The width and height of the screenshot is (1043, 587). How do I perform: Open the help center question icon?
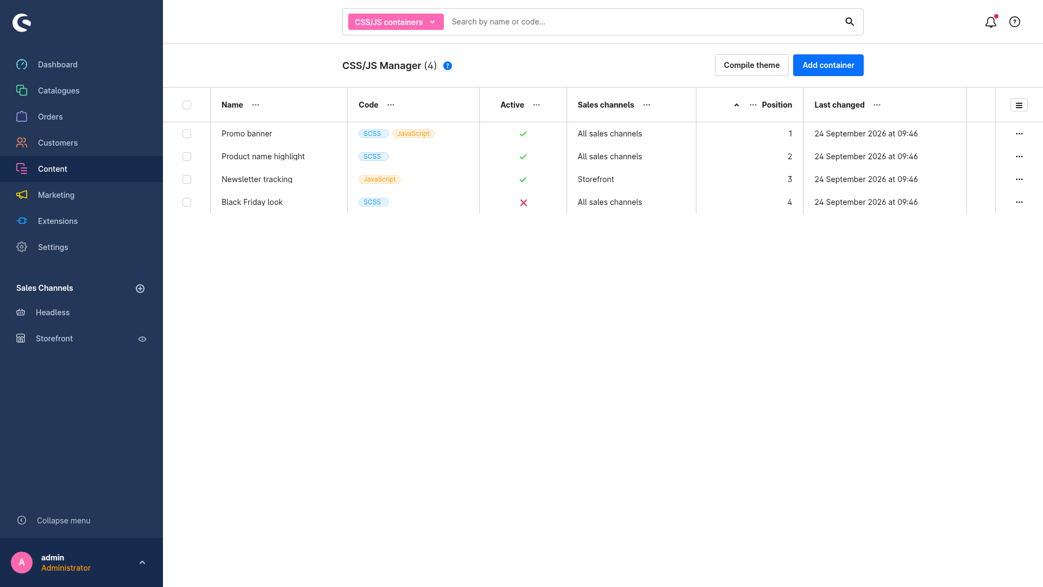pos(1015,22)
